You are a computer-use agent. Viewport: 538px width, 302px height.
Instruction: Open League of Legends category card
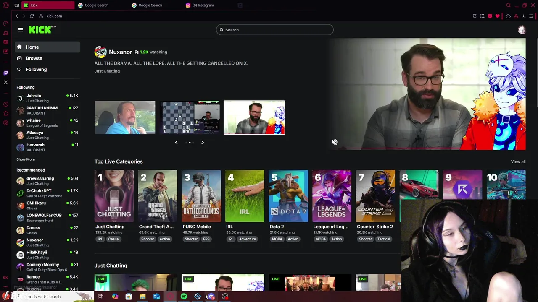tap(332, 196)
